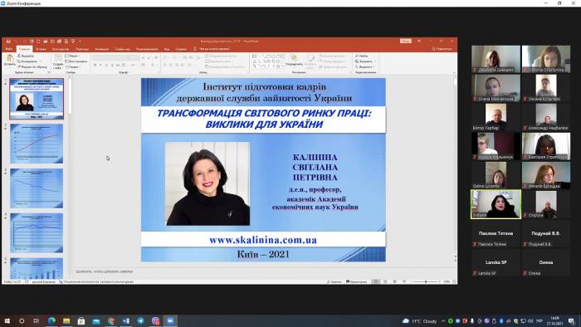This screenshot has height=327, width=581.
Task: Open the Notes (Заметки) pane from status bar
Action: click(x=334, y=282)
